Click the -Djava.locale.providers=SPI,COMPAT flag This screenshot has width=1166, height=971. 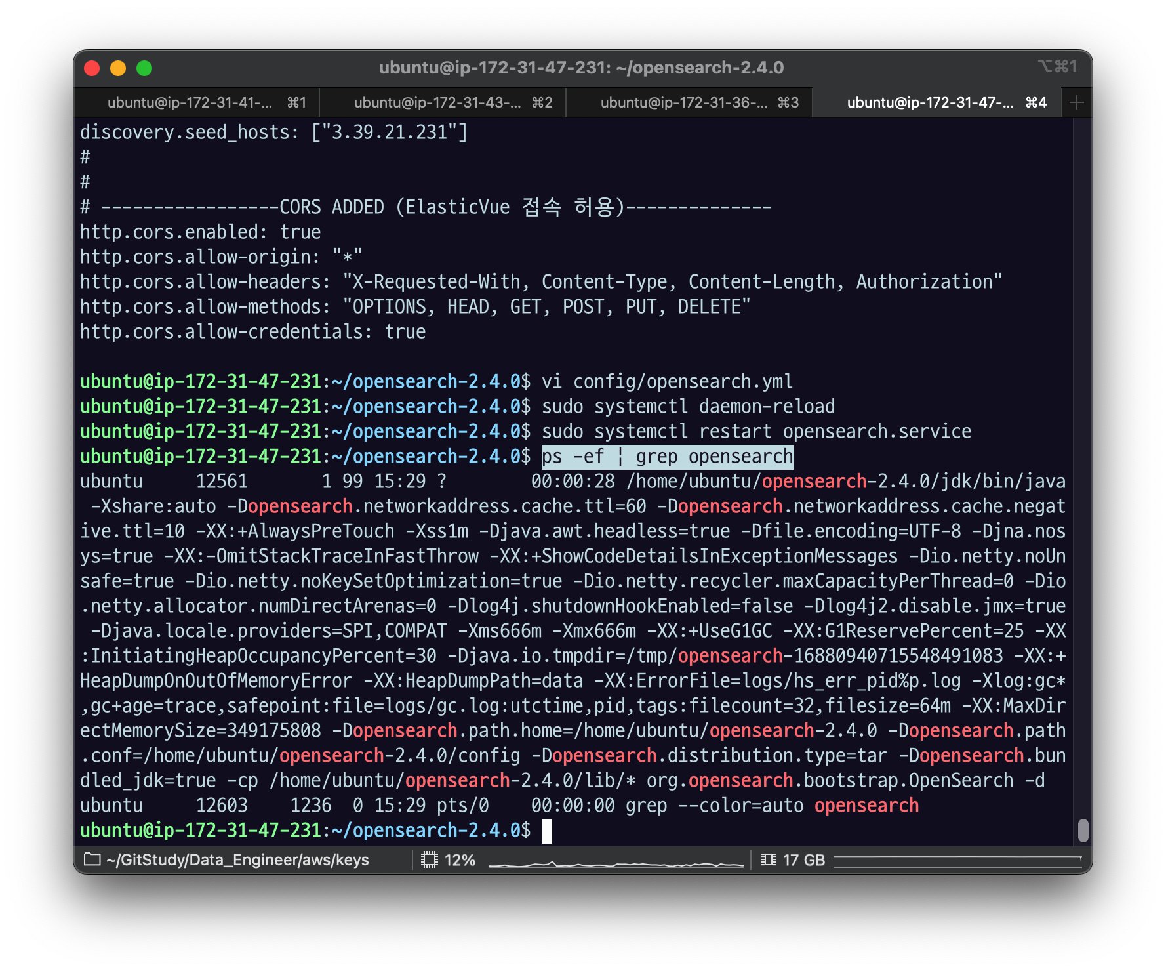[x=269, y=631]
